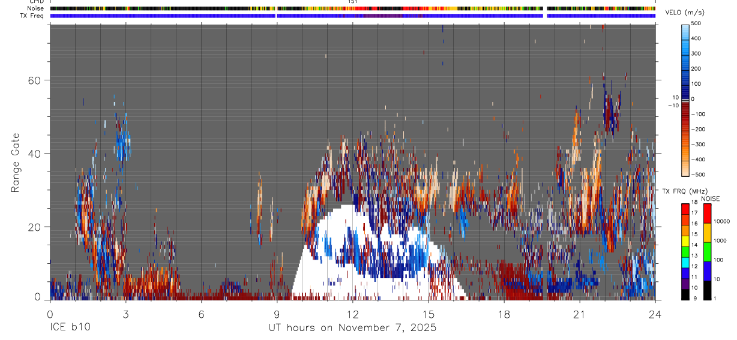Click the 16 MHz legend tick
This screenshot has height=340, width=737.
696,224
